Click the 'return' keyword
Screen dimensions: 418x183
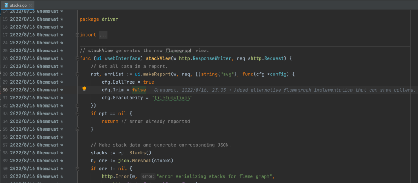point(110,121)
